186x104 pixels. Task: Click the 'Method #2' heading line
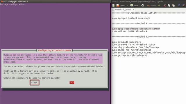[149, 37]
